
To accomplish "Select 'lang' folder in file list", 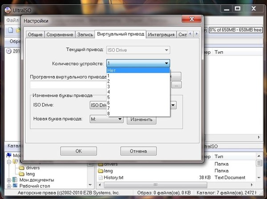I will (108, 171).
